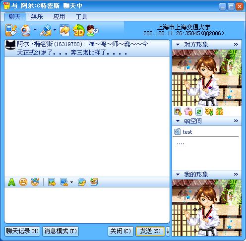Click the message input field
This screenshot has width=246, height=241.
(87, 205)
